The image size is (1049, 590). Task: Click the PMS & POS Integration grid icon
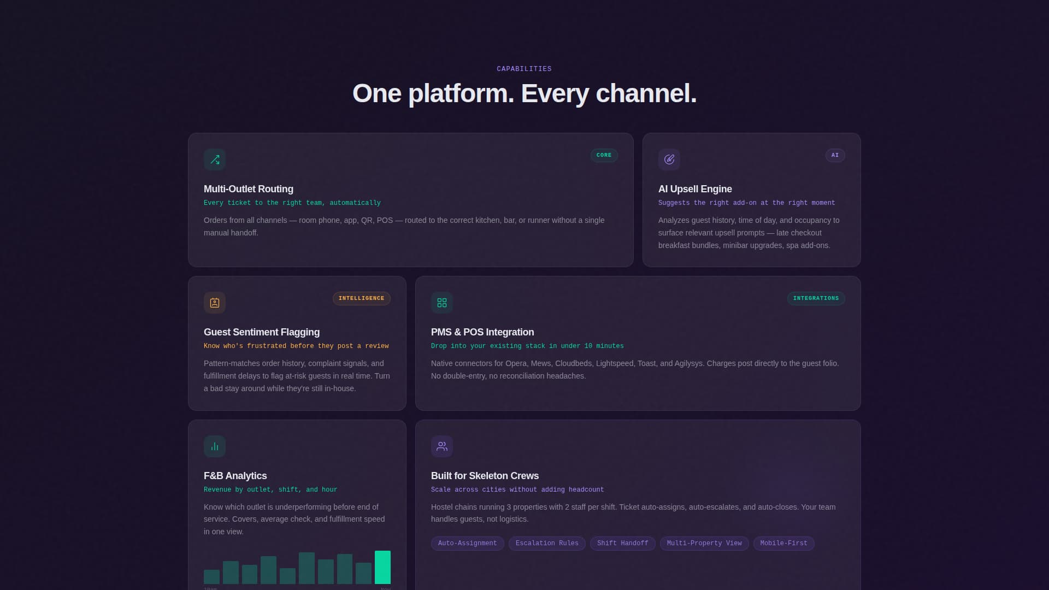tap(442, 303)
